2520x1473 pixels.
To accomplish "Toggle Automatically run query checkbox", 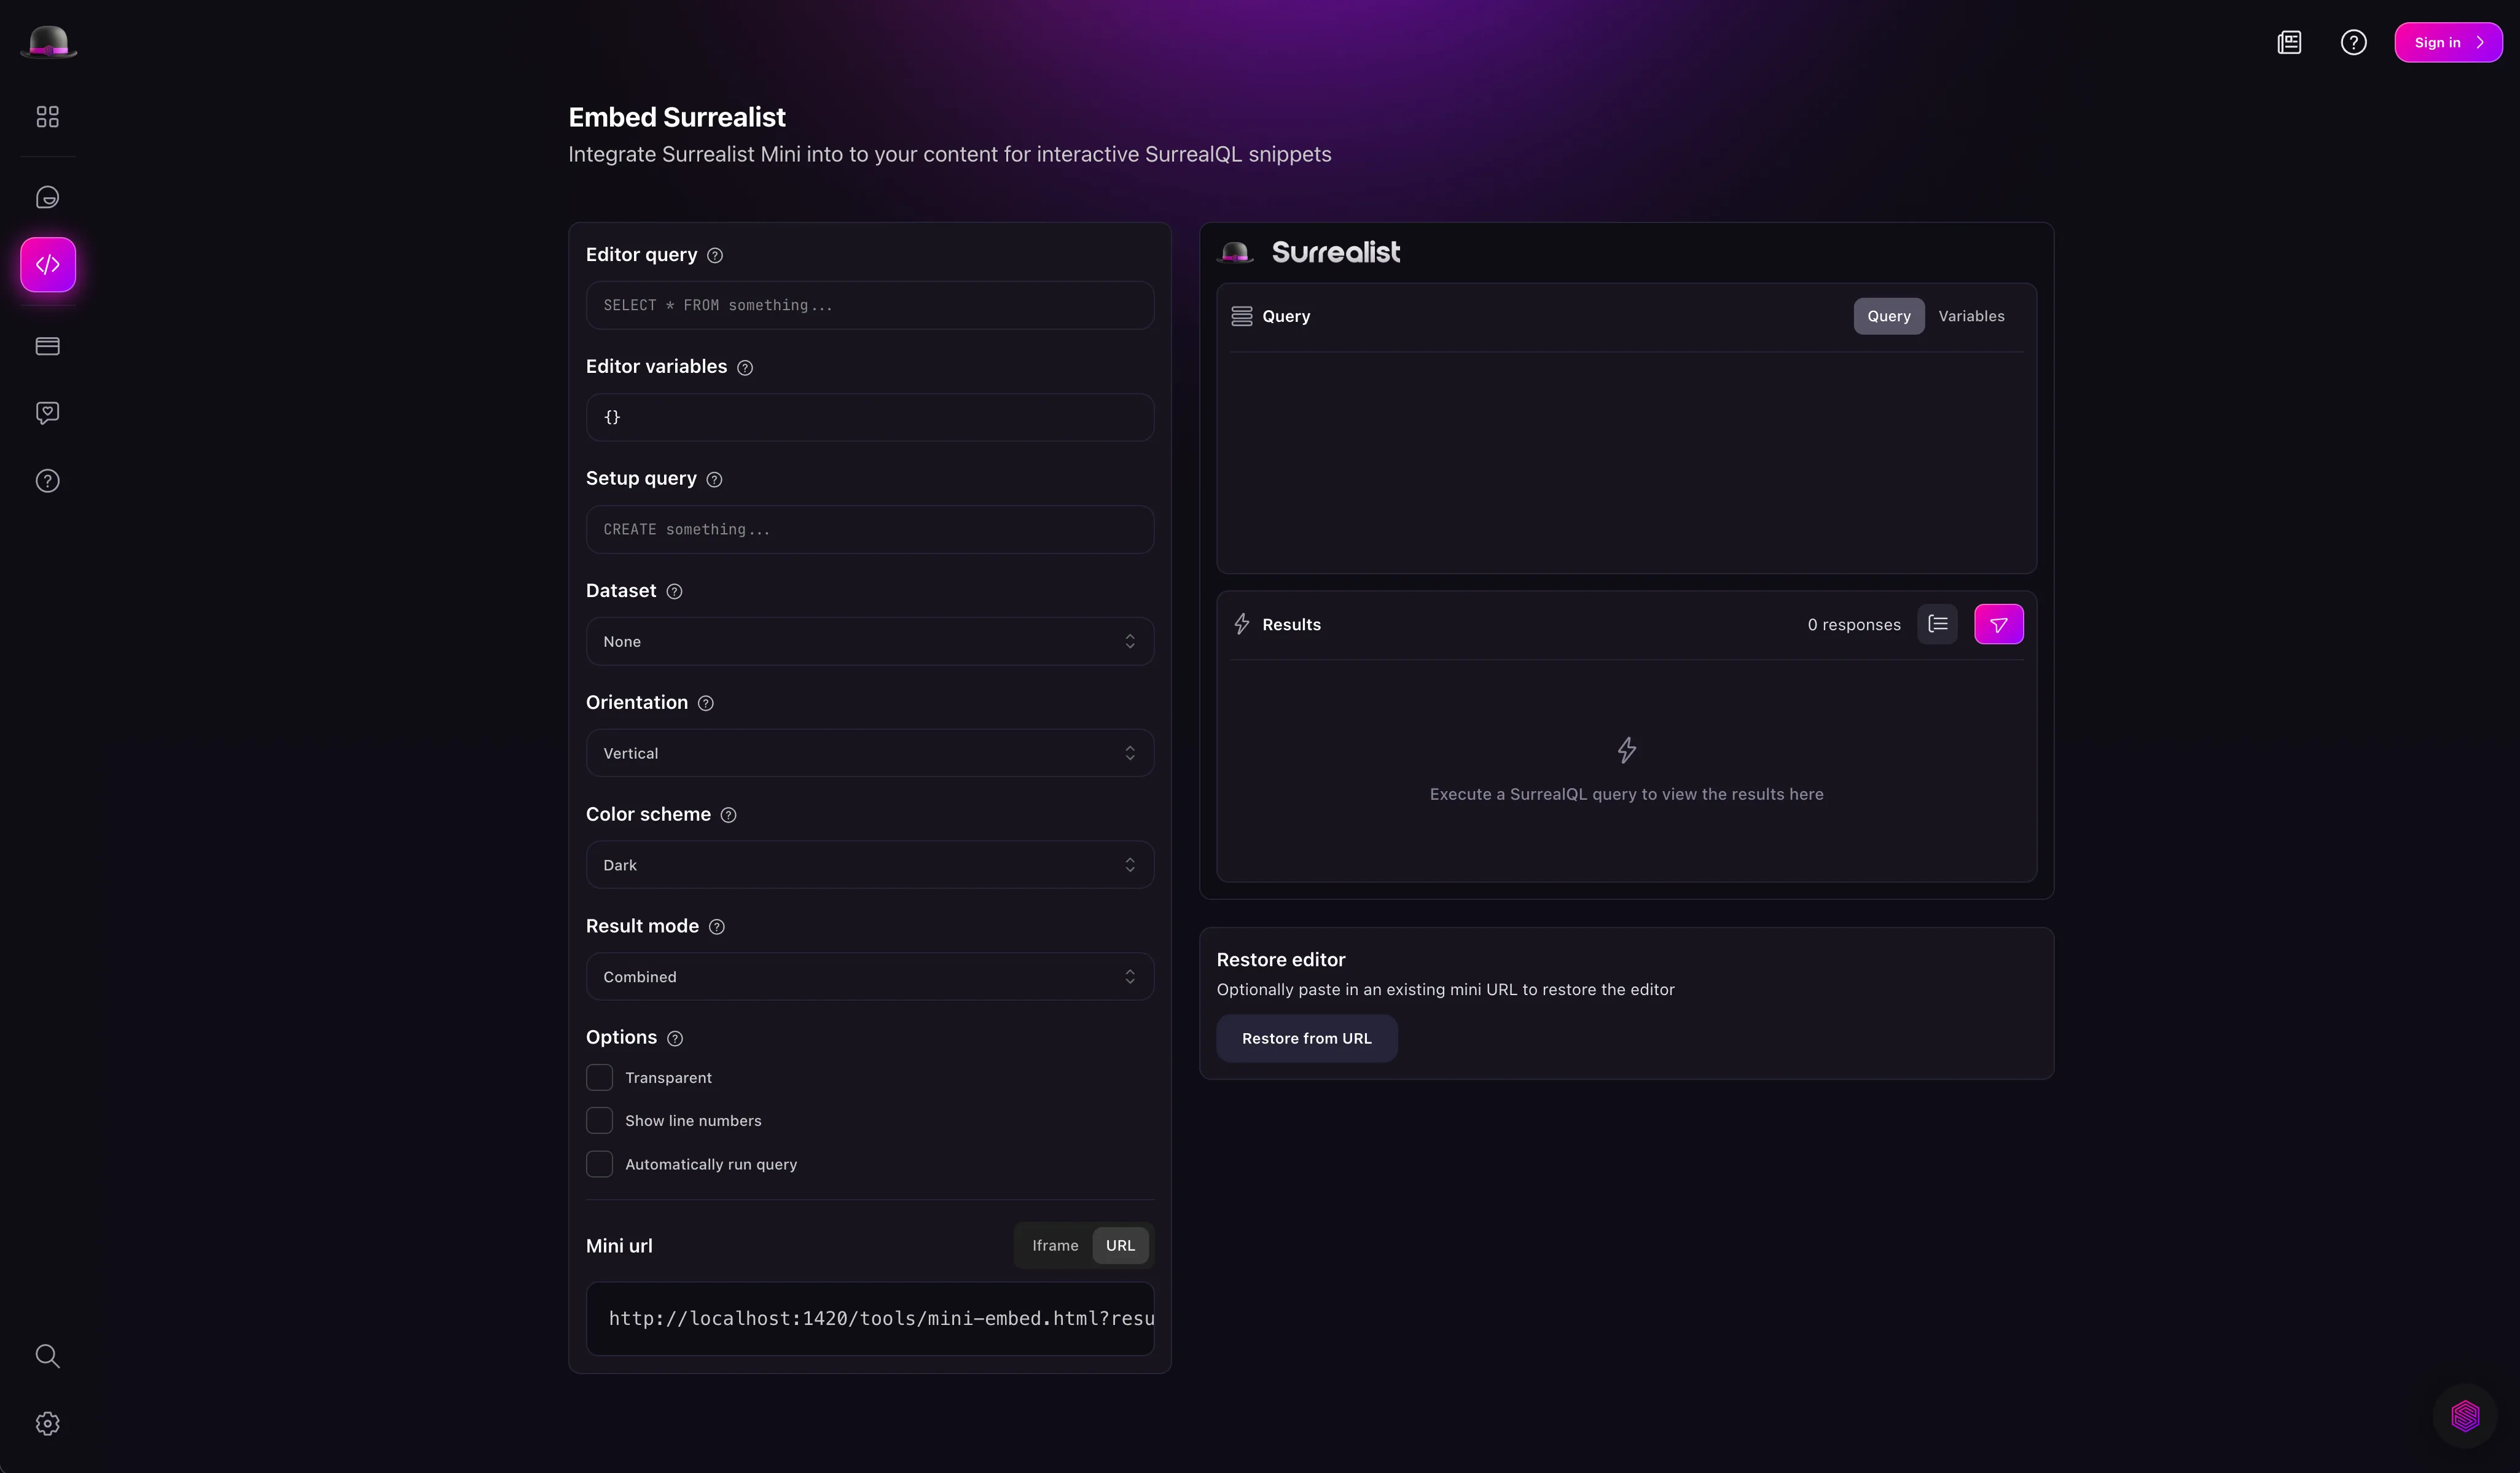I will coord(599,1164).
